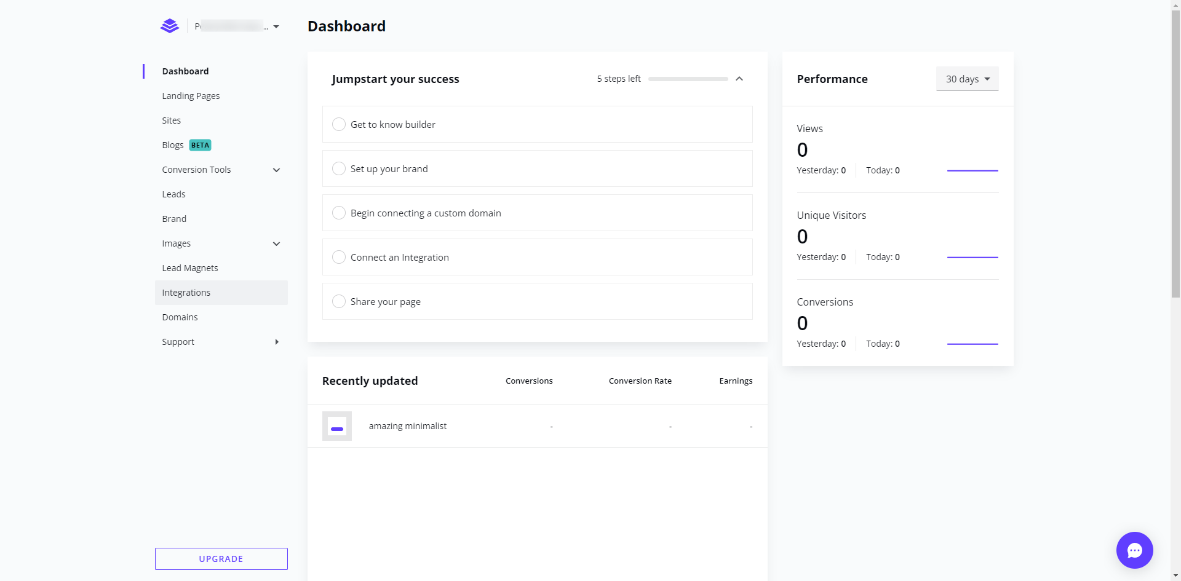Click the BETA badge next to Blogs
This screenshot has height=581, width=1181.
coord(200,145)
